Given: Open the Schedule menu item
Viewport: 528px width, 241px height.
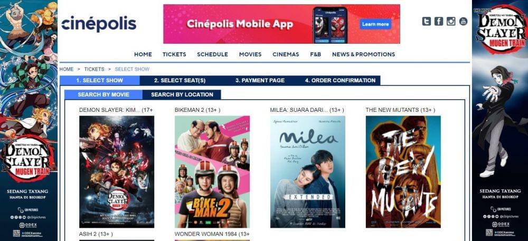Looking at the screenshot, I should coord(212,54).
